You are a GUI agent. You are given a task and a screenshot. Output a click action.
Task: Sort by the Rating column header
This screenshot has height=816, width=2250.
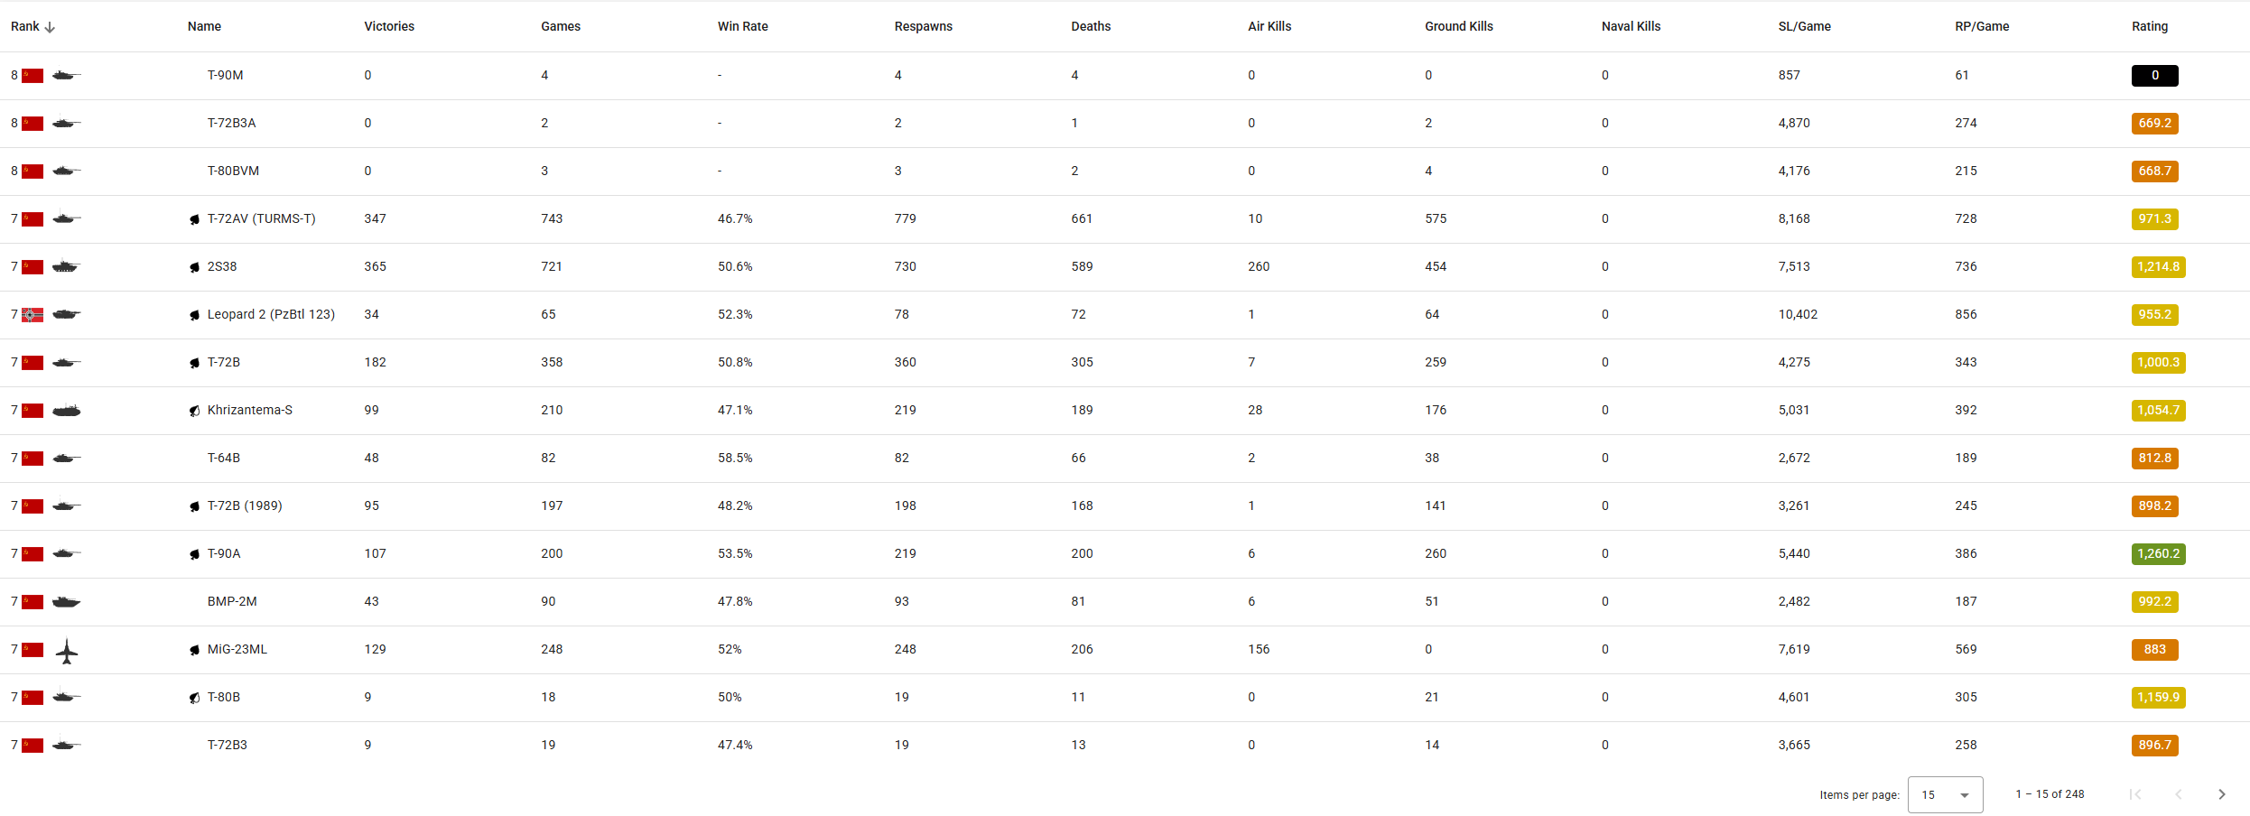(2149, 26)
